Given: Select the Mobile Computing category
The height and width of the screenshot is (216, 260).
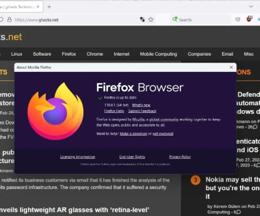Looking at the screenshot, I should coord(158,54).
